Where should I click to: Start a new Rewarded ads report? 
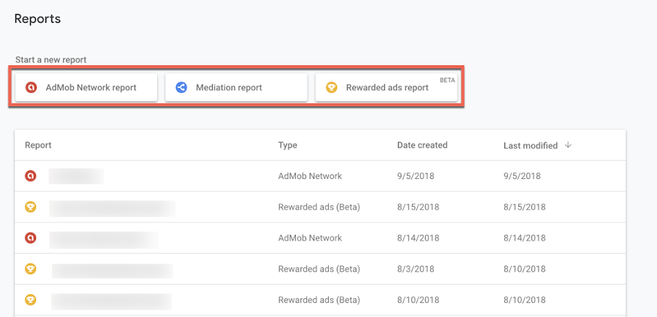(x=387, y=87)
